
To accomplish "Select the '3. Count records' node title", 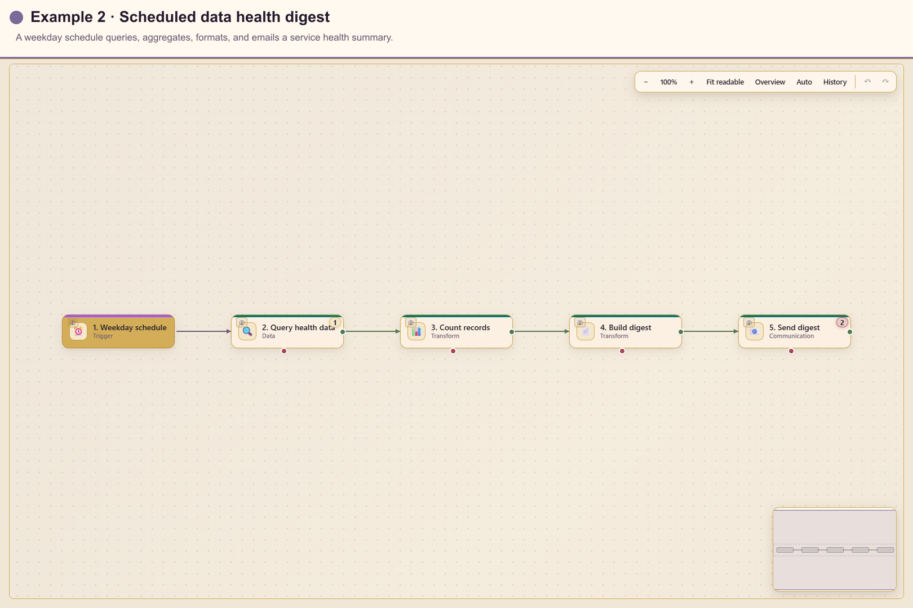I will coord(460,327).
